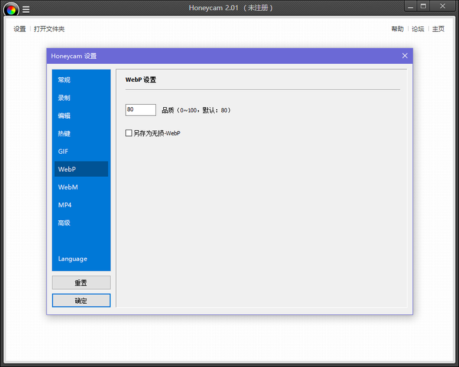Select the 常规 settings tab
Screen dimensions: 459x367
82,80
